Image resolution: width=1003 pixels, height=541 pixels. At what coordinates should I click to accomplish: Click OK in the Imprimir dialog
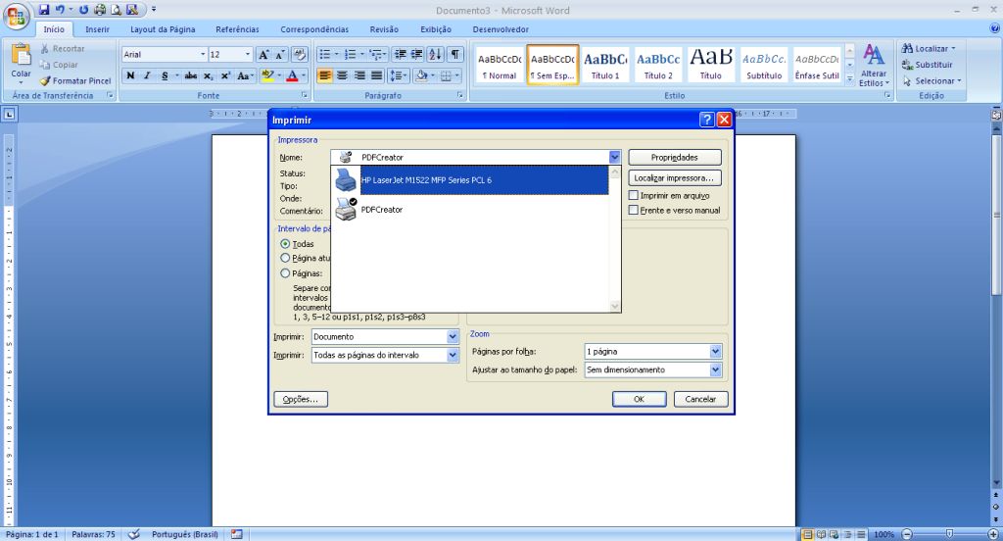click(x=639, y=399)
